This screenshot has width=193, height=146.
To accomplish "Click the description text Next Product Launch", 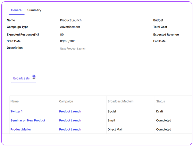I will 73,49.
